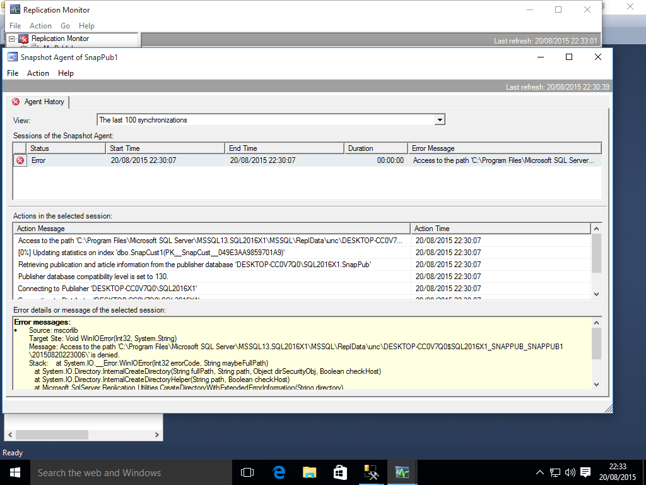646x485 pixels.
Task: Click the volume icon in system tray
Action: point(570,472)
